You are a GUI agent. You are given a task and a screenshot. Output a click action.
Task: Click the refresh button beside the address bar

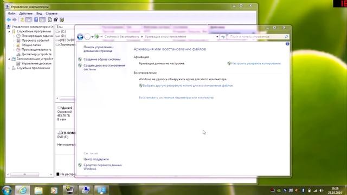click(x=223, y=37)
